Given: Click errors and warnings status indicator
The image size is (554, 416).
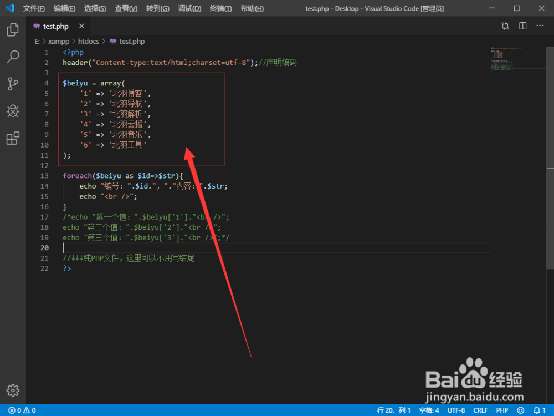Looking at the screenshot, I should pyautogui.click(x=22, y=410).
